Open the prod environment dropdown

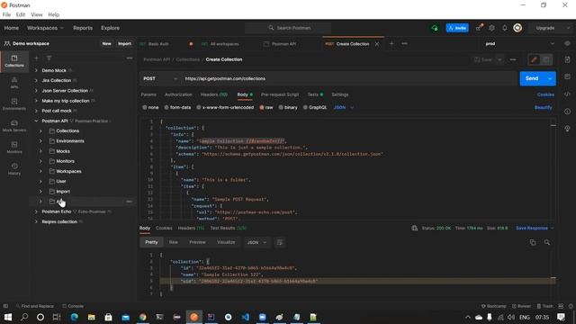[x=520, y=44]
